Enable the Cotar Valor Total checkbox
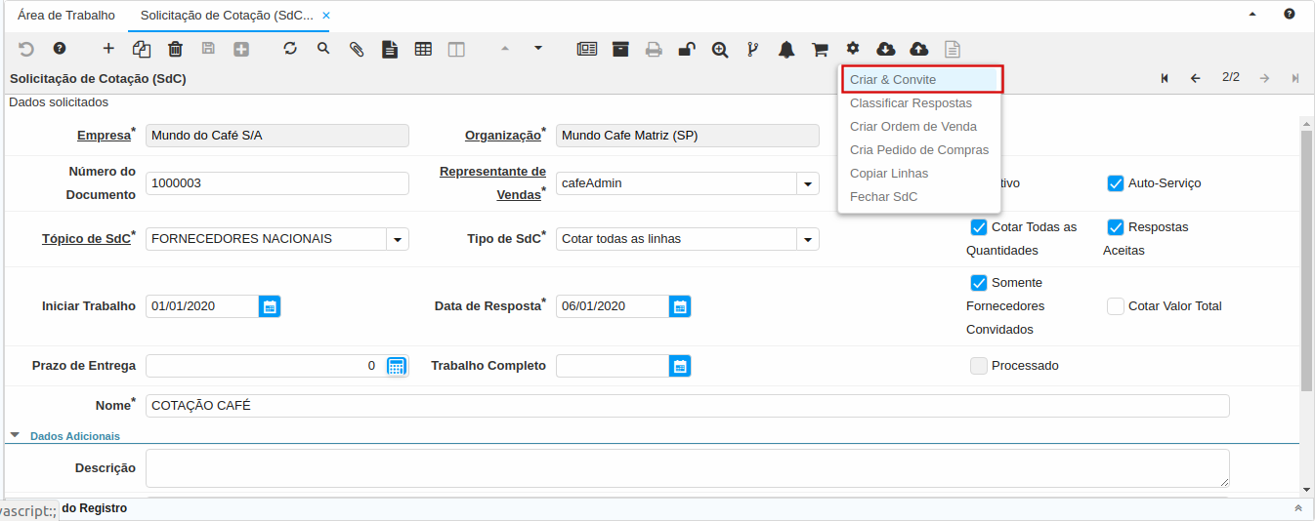The width and height of the screenshot is (1315, 521). pos(1116,306)
